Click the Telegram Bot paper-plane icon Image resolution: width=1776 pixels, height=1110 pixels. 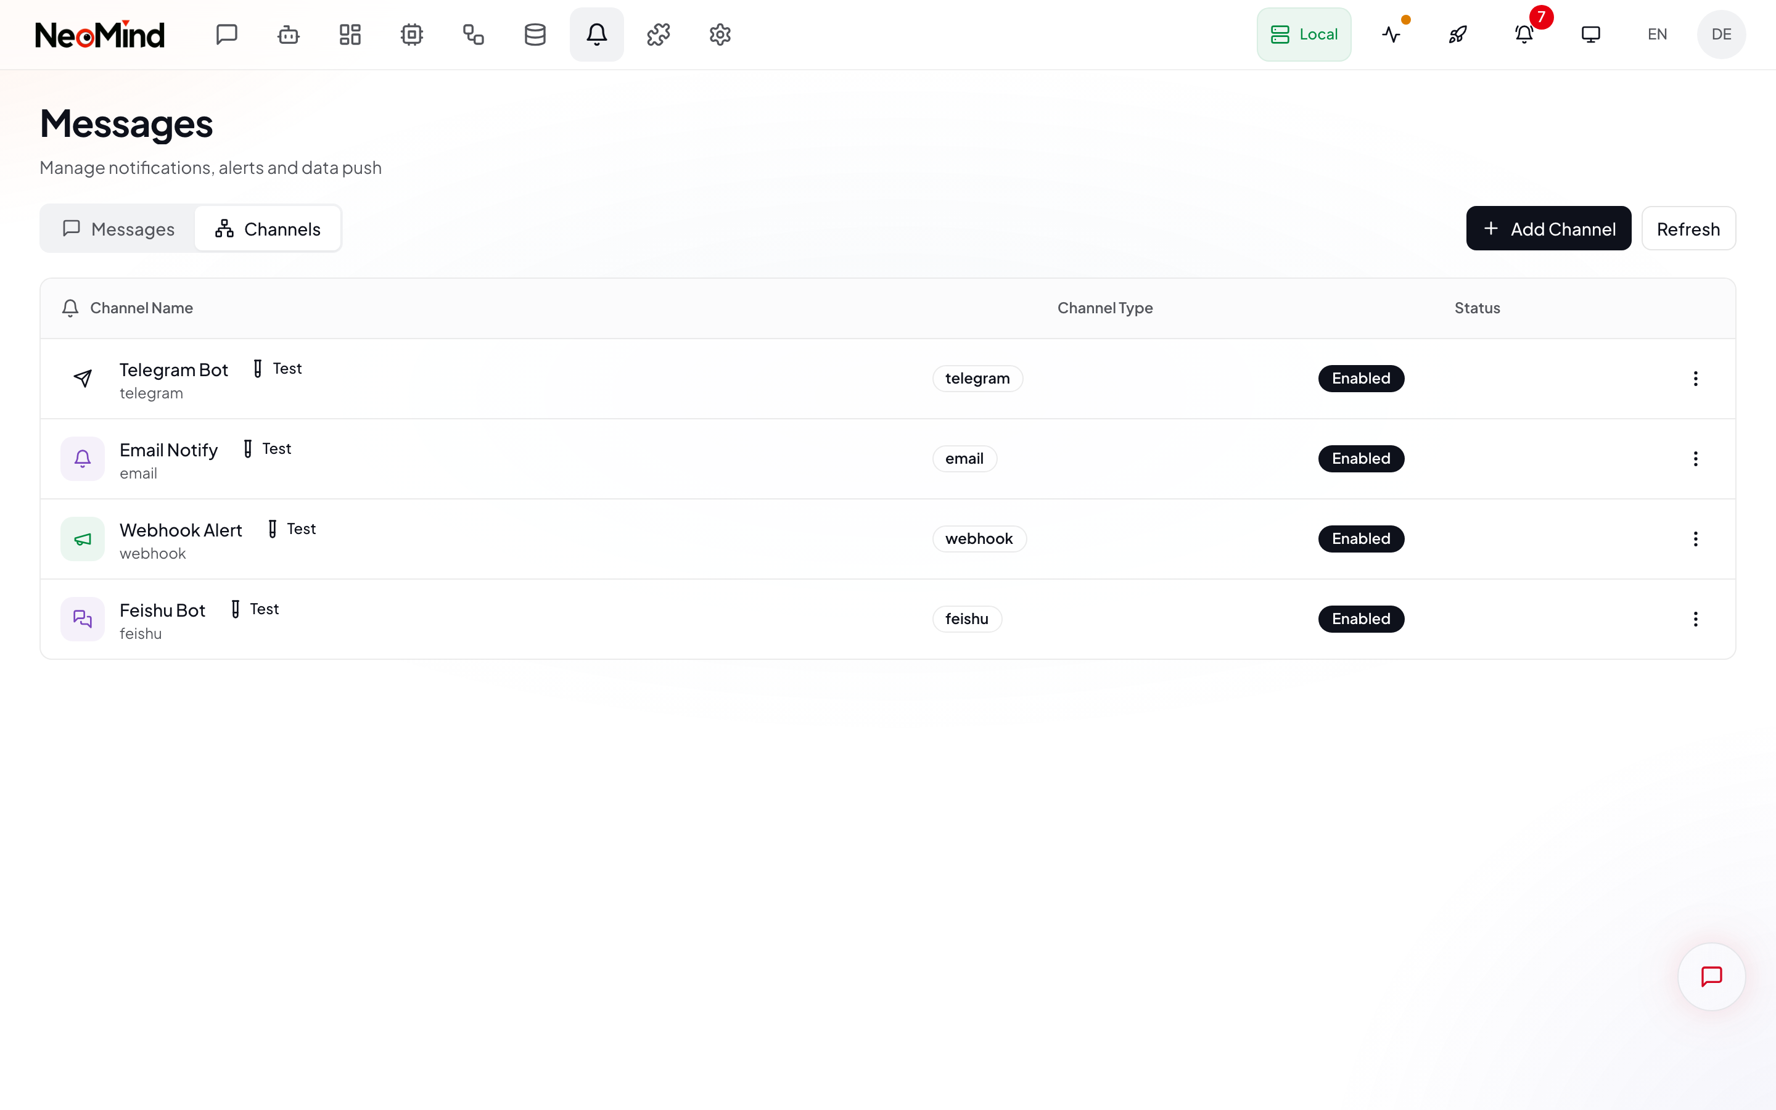pyautogui.click(x=83, y=379)
